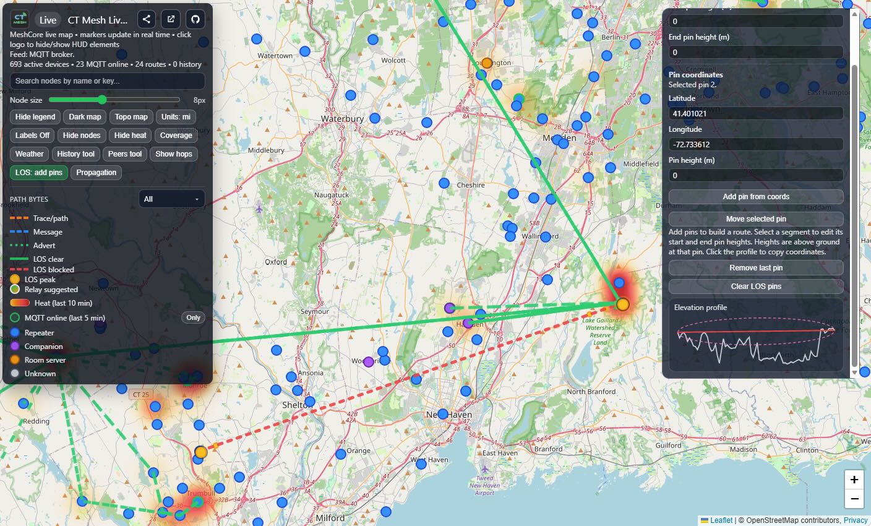871x526 pixels.
Task: Click the orange LOS pin on CT 25
Action: pyautogui.click(x=200, y=452)
